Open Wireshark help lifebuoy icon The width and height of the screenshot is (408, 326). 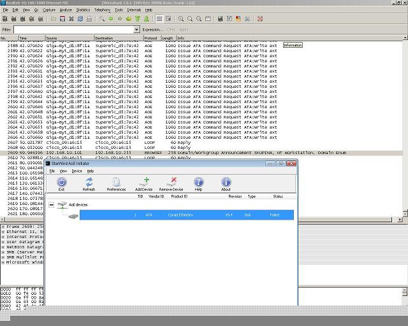pos(259,18)
